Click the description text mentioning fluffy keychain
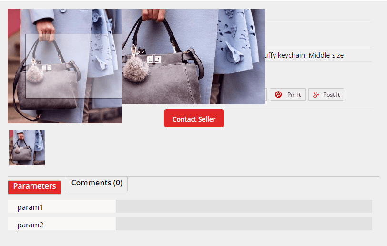The width and height of the screenshot is (387, 246). [304, 55]
